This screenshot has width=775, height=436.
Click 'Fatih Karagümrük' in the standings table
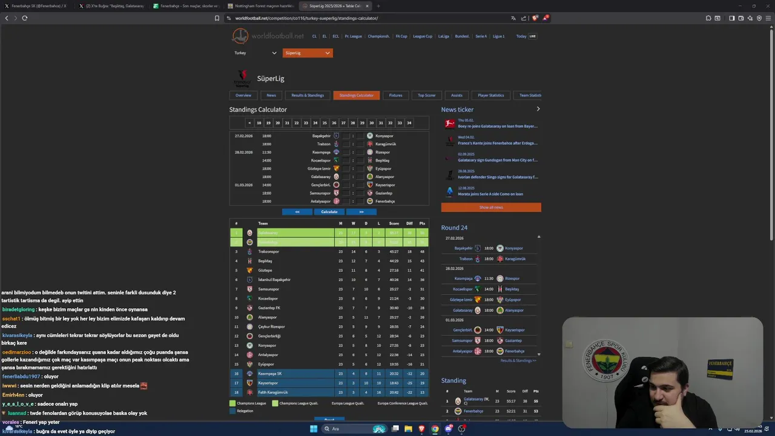(273, 392)
